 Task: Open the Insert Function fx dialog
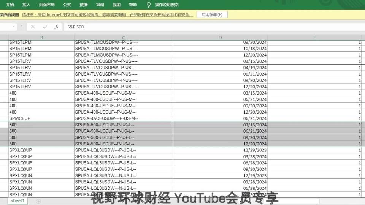pos(57,27)
